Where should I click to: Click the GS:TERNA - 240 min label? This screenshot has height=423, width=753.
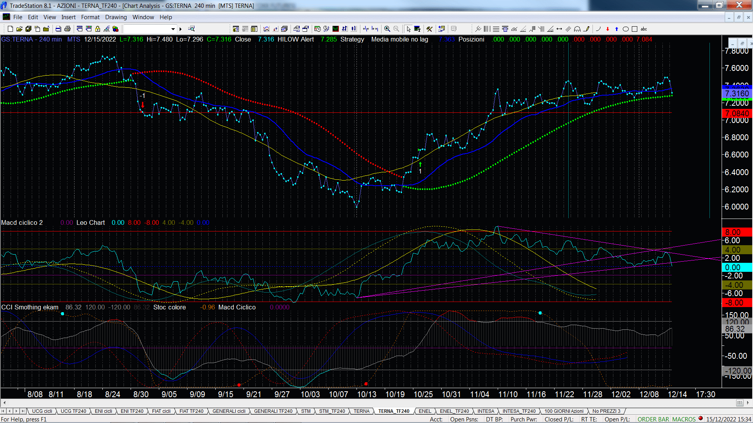click(x=32, y=40)
